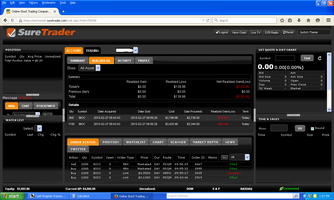The image size is (334, 200).
Task: Click the quote Symbol input field
Action: (285, 58)
